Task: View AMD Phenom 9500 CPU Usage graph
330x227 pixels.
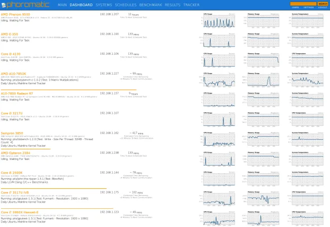Action: [219, 21]
